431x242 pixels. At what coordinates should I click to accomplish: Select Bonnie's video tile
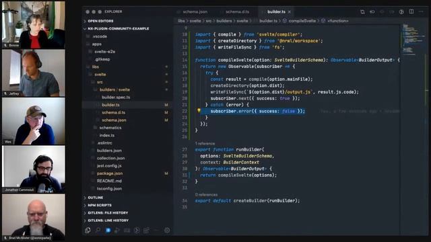click(34, 25)
